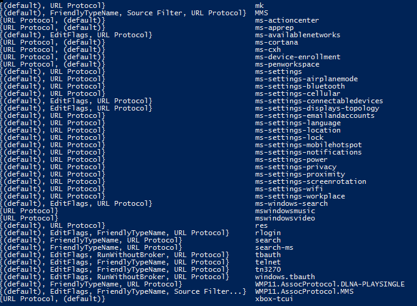Click the MMS protocol name

coord(262,13)
